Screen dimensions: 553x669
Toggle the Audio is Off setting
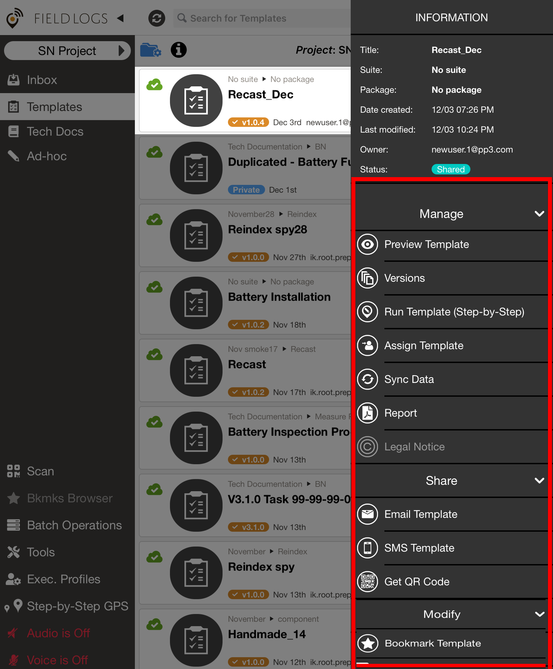tap(58, 633)
